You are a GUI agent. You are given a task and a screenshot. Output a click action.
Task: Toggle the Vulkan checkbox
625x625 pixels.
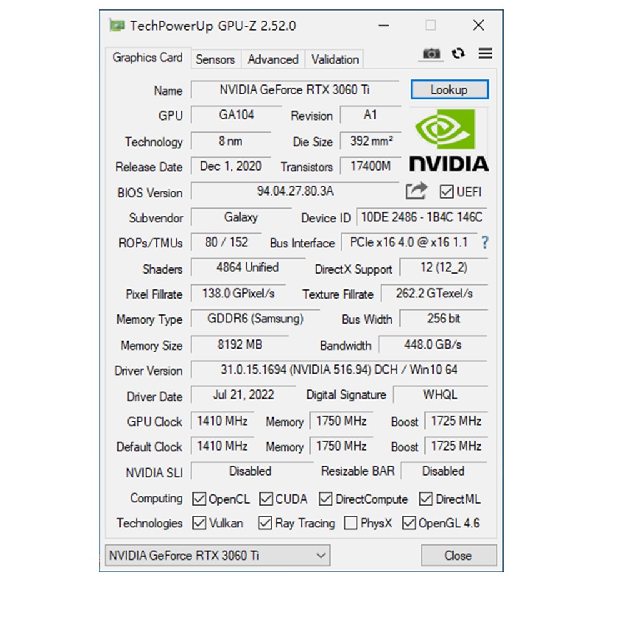[199, 523]
